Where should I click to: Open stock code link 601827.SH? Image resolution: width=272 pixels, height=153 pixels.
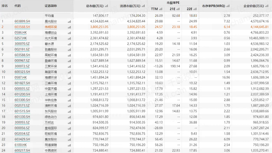[22, 83]
